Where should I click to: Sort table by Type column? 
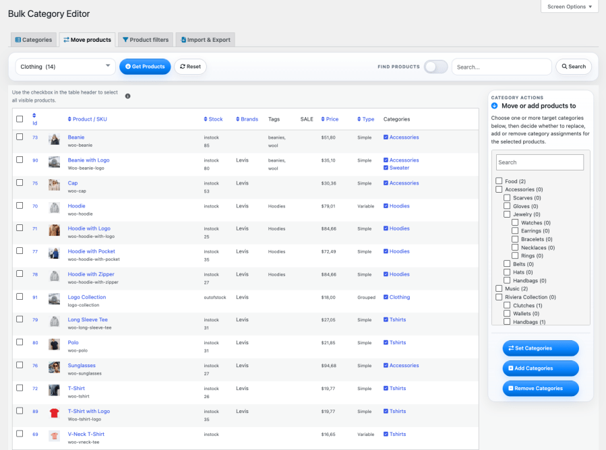click(365, 119)
